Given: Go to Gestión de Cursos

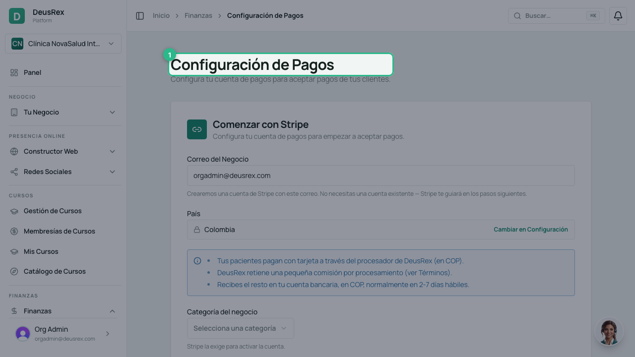Looking at the screenshot, I should [63, 211].
